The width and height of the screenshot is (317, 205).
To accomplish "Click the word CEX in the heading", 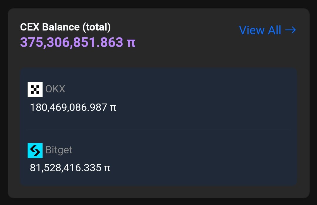I will click(x=30, y=27).
